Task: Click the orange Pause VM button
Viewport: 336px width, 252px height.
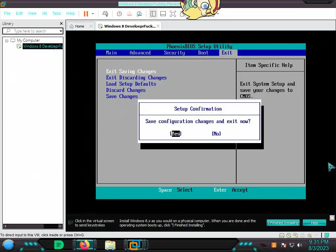Action: pyautogui.click(x=86, y=14)
